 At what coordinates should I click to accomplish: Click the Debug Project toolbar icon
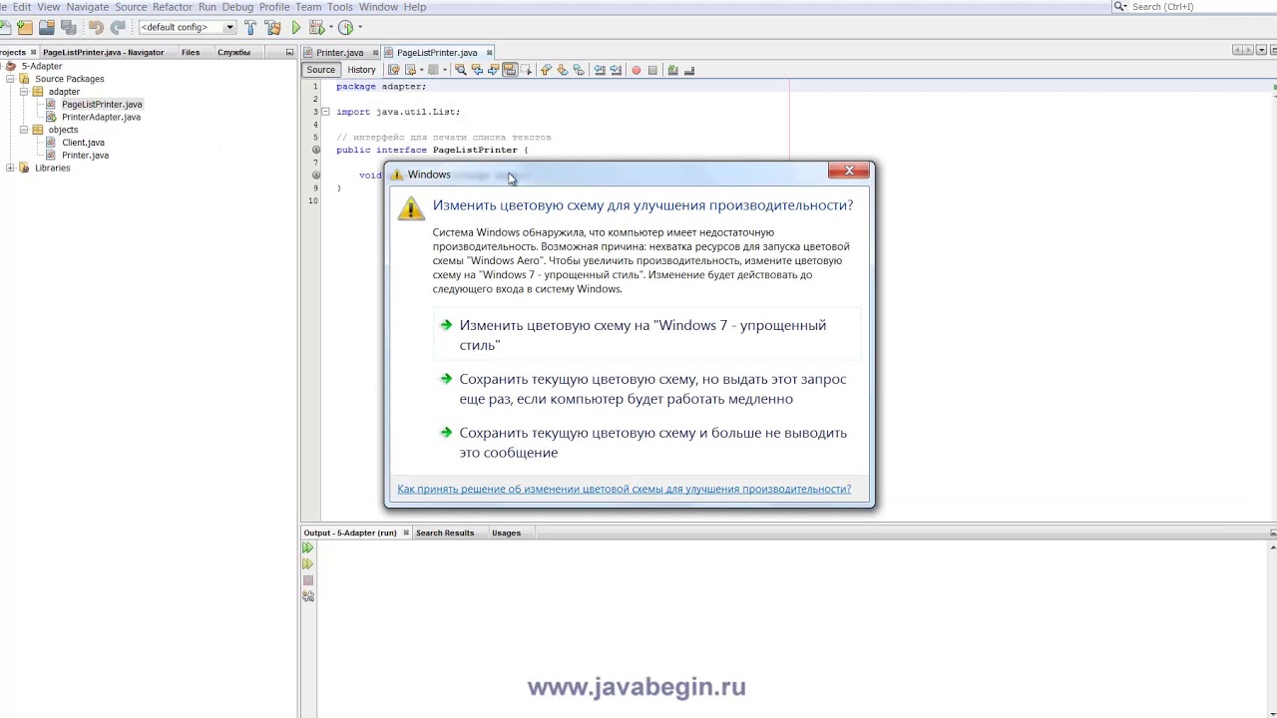tap(316, 28)
